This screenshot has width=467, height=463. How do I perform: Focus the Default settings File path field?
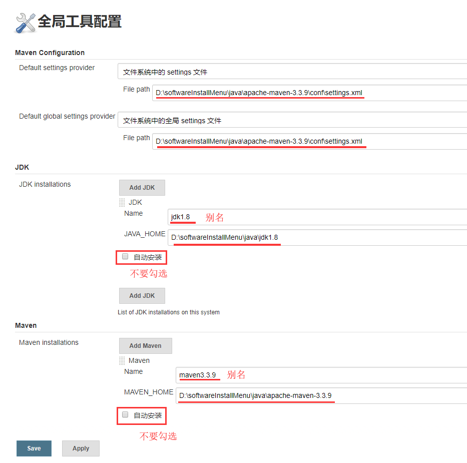(x=309, y=93)
